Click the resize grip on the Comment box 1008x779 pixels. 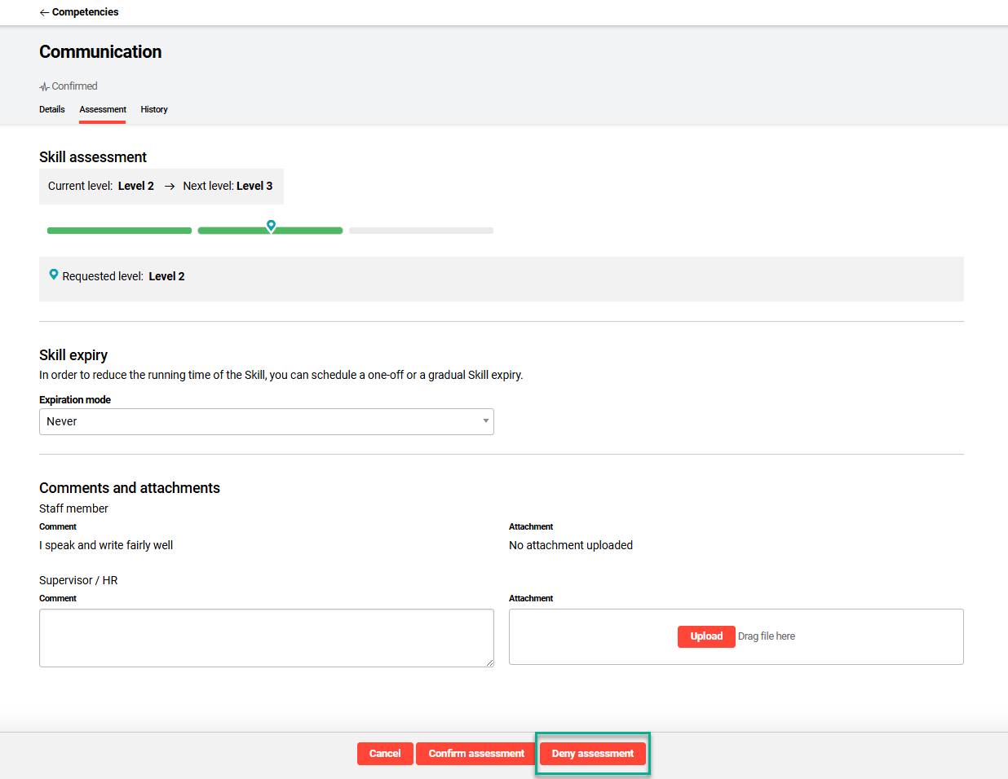click(x=490, y=663)
